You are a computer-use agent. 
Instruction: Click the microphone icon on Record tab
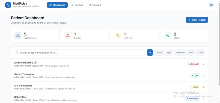coord(72,5)
